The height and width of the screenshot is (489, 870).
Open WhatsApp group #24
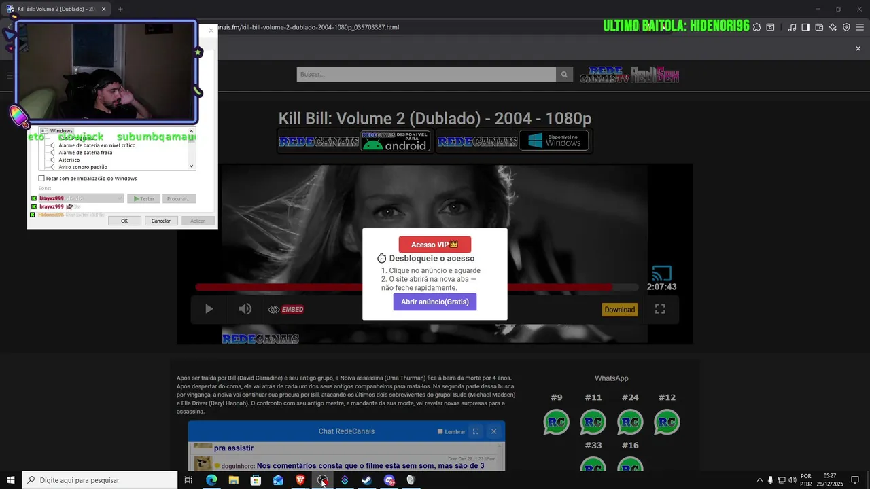(x=630, y=422)
